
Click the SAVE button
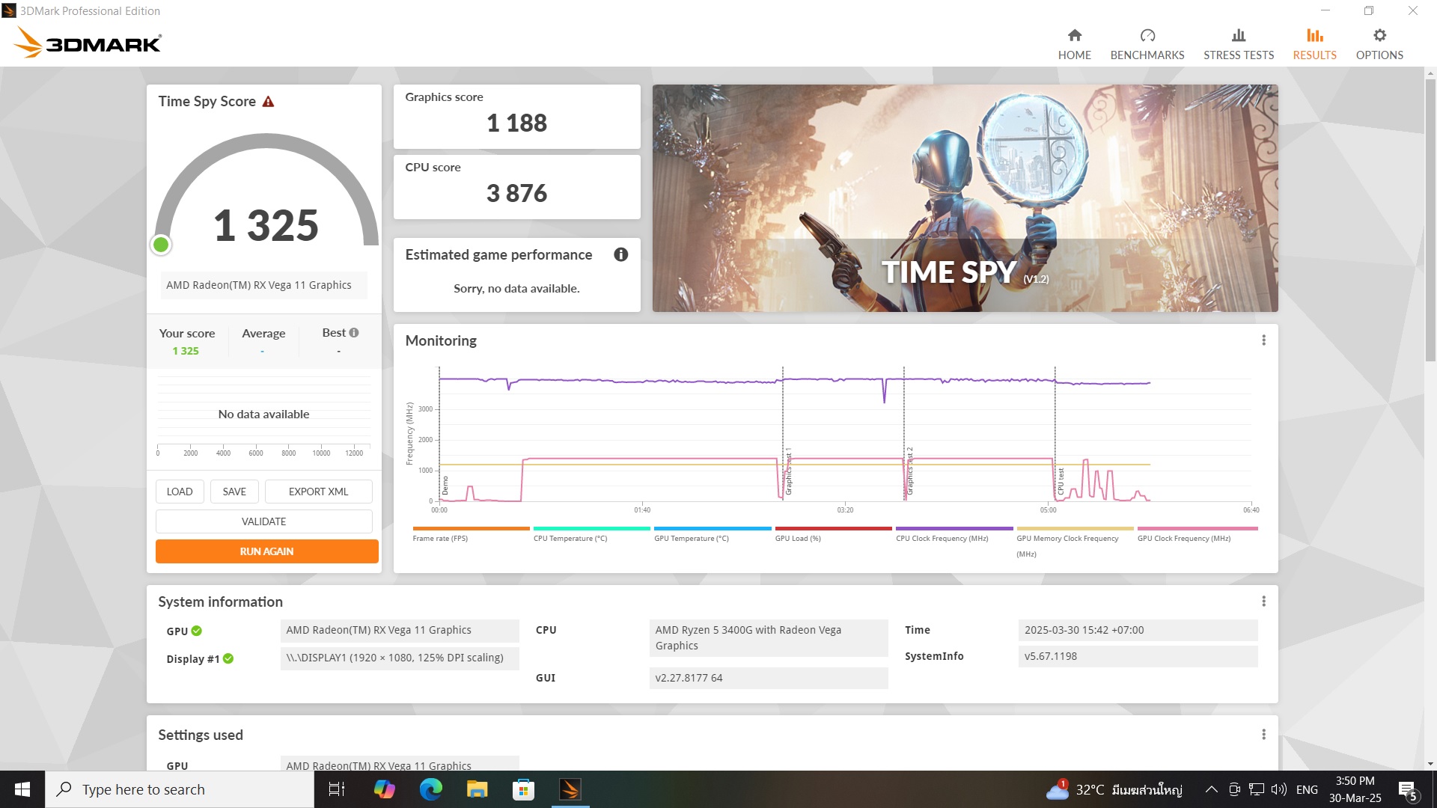(234, 492)
